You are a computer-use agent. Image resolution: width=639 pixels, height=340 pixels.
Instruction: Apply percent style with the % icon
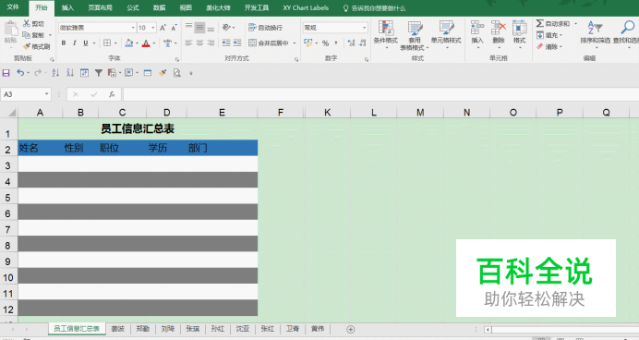[x=325, y=42]
